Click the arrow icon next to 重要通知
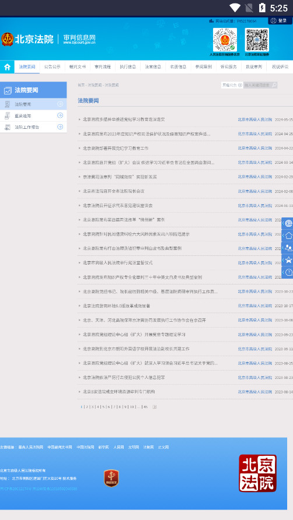 pyautogui.click(x=60, y=115)
